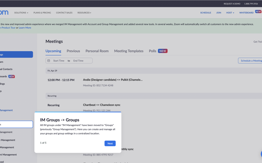Click the Request a Demo link
Image resolution: width=262 pixels, height=163 pixels.
pos(232,4)
